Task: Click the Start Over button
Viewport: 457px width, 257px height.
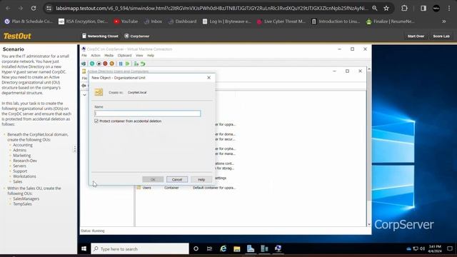Action: pos(416,36)
